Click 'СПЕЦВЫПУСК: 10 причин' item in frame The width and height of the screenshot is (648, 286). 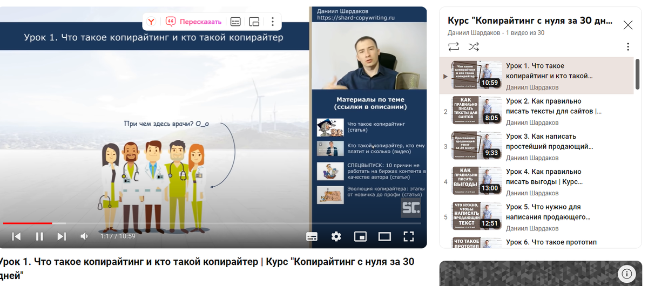(x=371, y=171)
